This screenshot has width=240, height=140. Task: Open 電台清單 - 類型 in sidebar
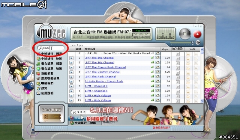[x=49, y=63]
